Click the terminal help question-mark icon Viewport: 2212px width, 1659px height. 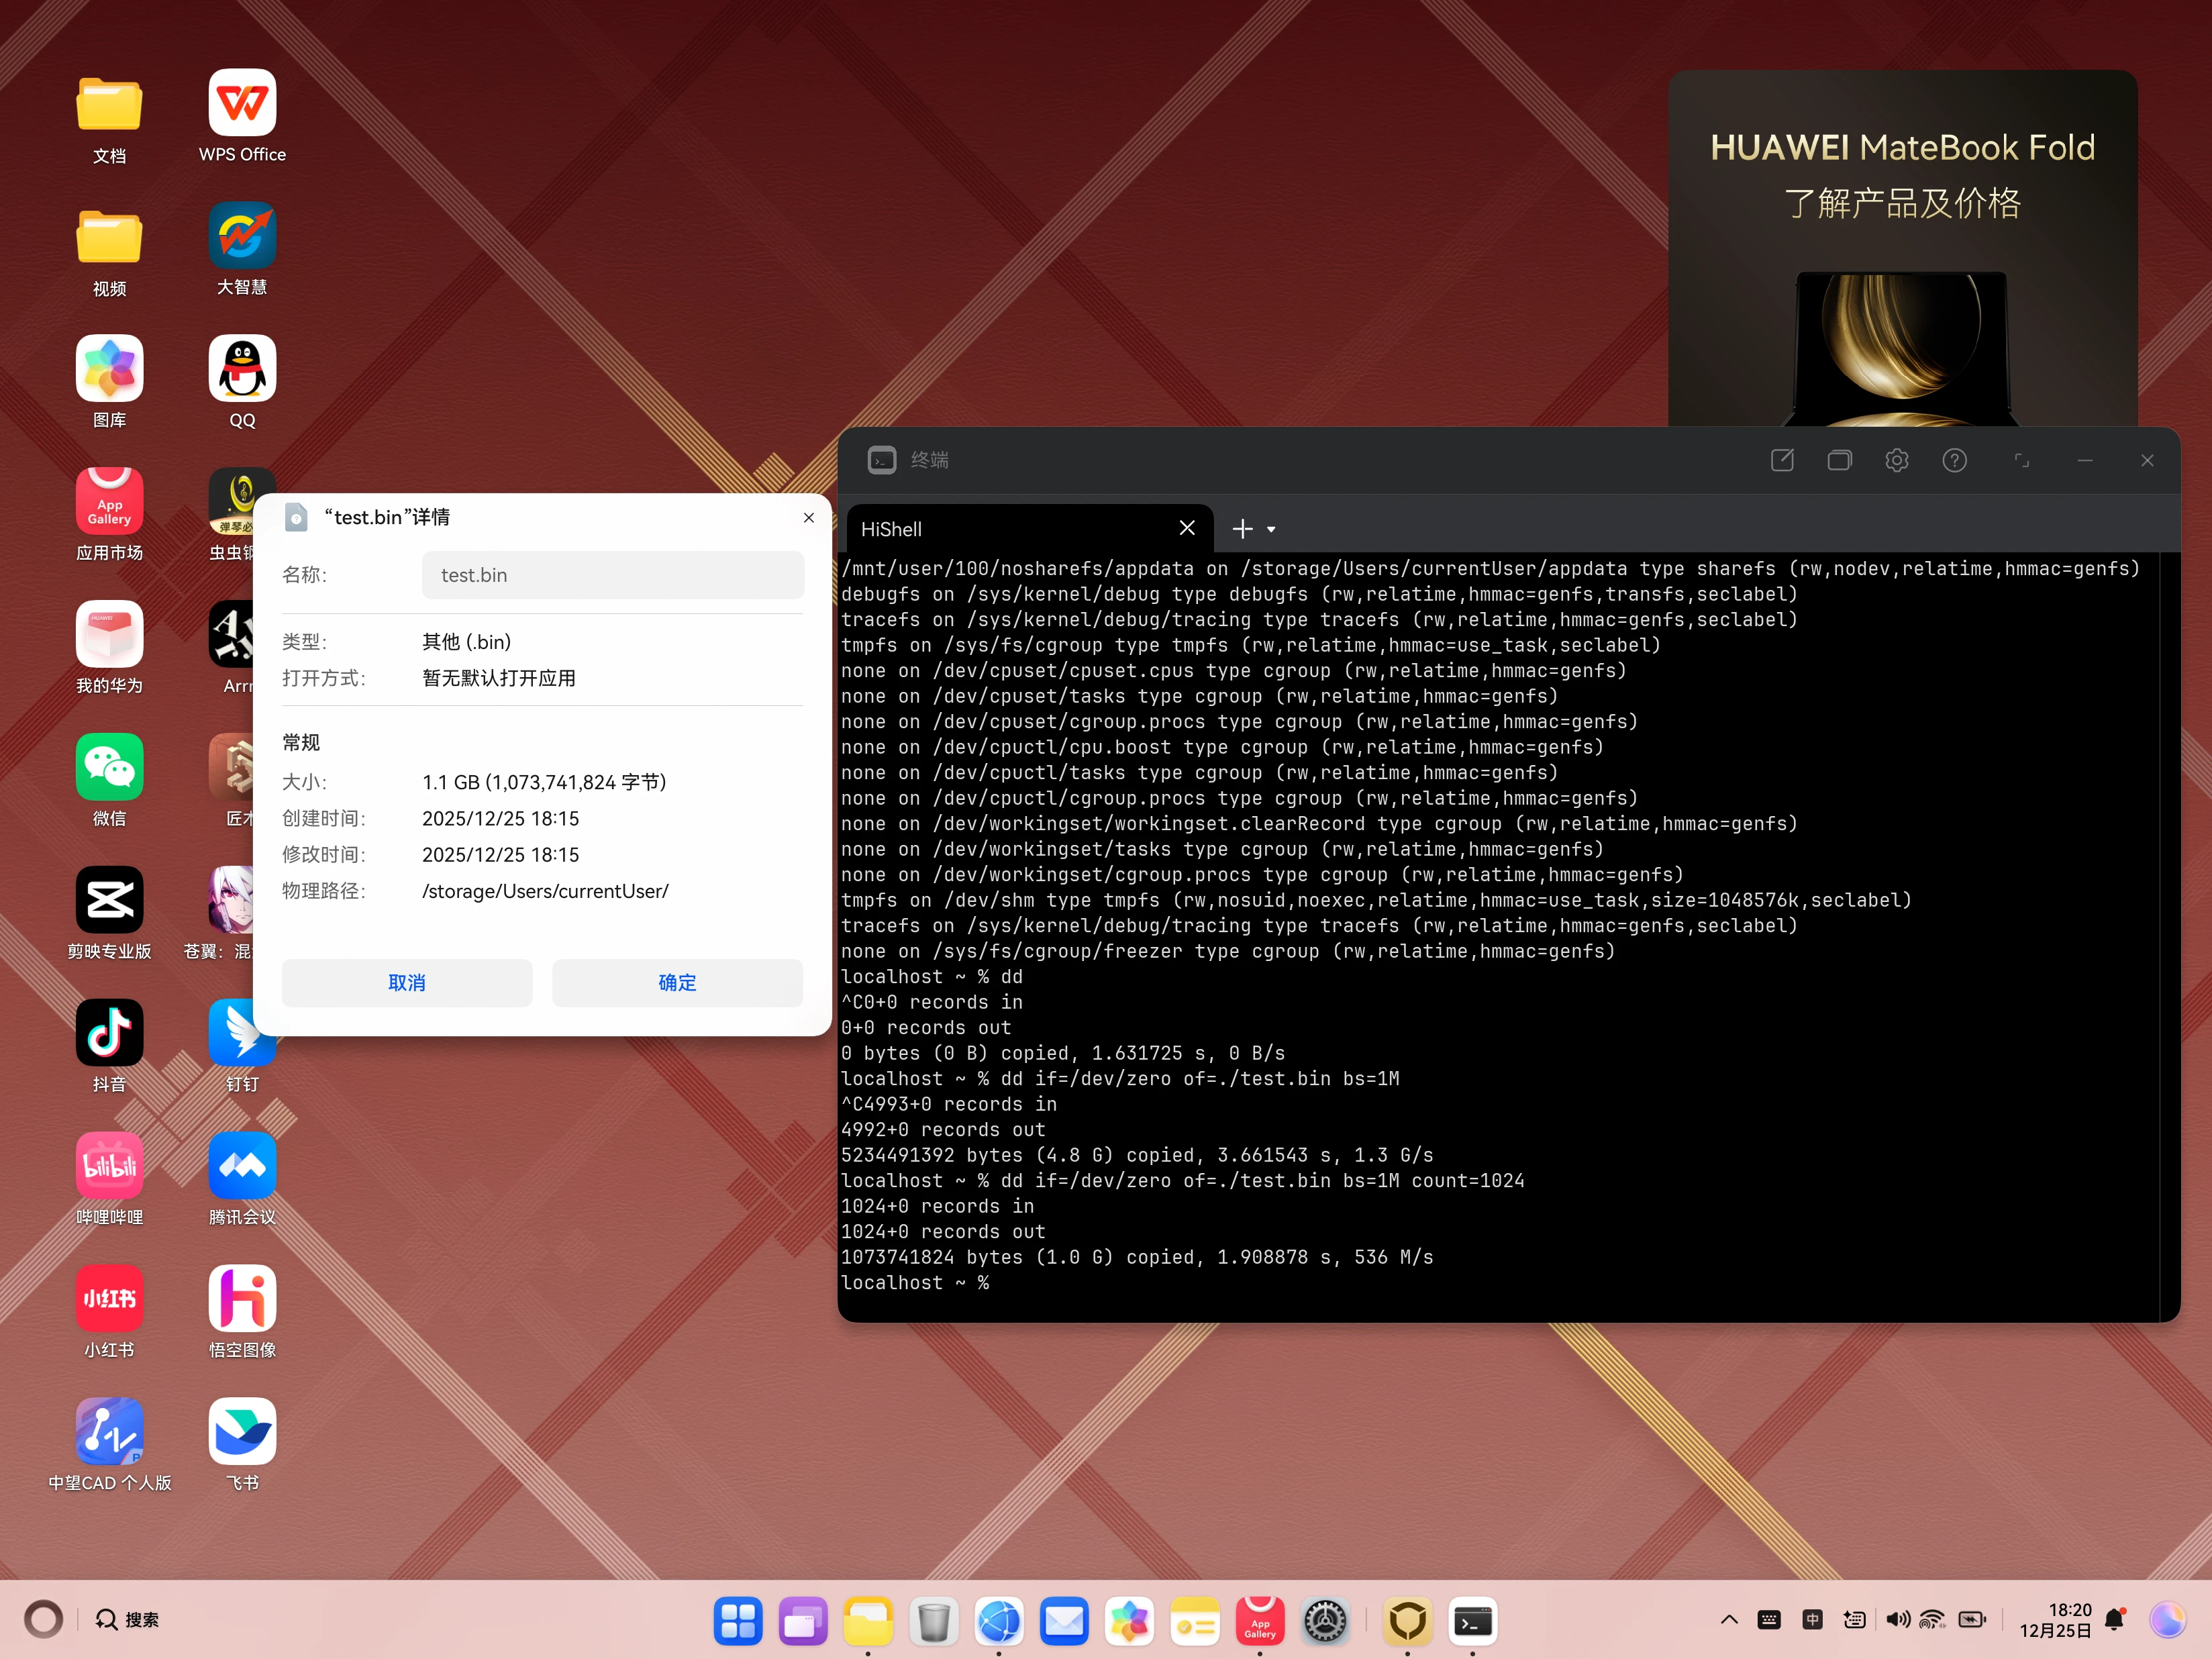pyautogui.click(x=1954, y=460)
